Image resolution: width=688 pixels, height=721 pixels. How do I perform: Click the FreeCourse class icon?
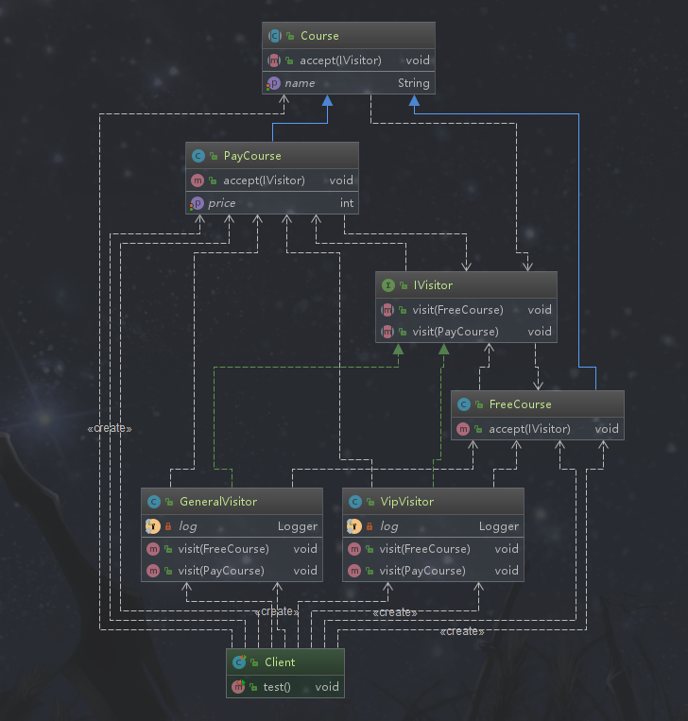point(463,404)
